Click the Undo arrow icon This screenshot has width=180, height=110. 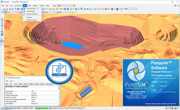tap(10, 9)
